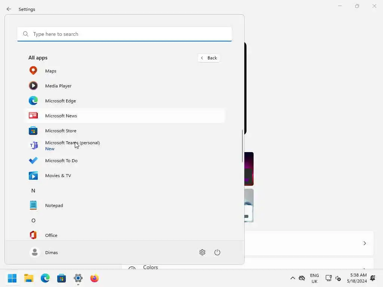
Task: Open File Explorer from taskbar
Action: pyautogui.click(x=29, y=278)
